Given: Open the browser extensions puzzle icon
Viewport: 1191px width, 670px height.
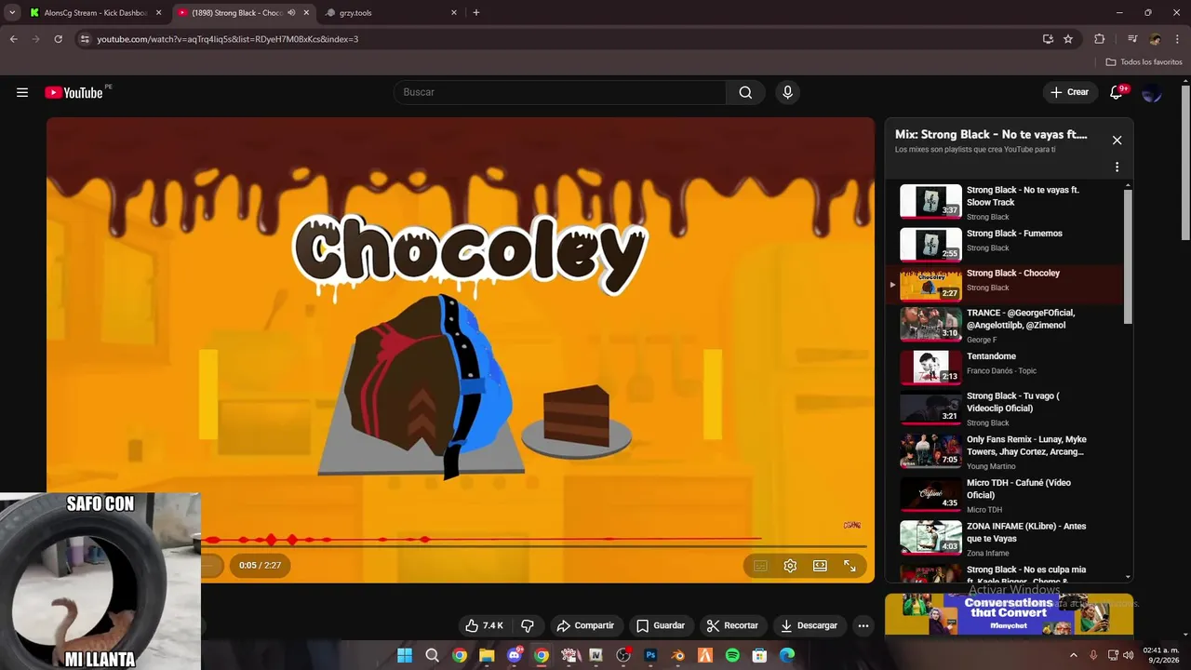Looking at the screenshot, I should tap(1099, 39).
